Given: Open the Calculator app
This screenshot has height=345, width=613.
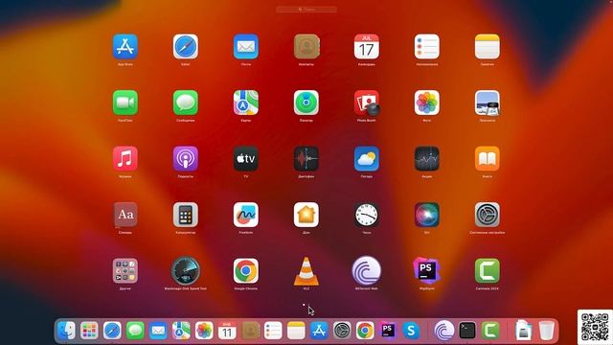Looking at the screenshot, I should click(x=185, y=215).
